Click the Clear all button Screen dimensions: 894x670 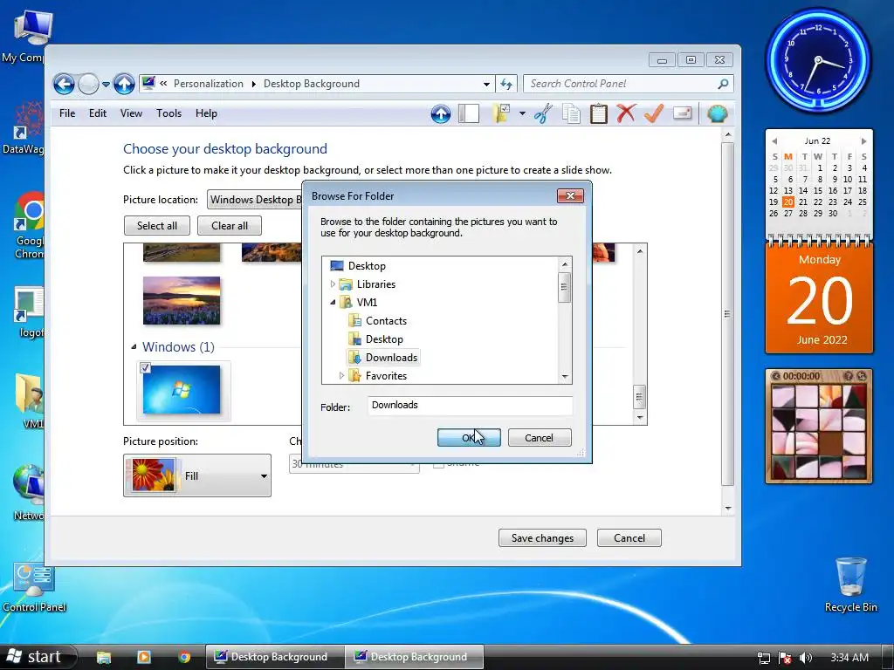[230, 226]
